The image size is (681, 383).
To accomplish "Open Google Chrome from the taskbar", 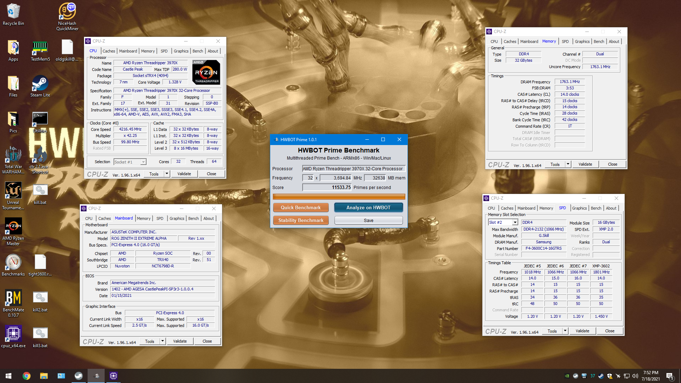I will click(26, 376).
